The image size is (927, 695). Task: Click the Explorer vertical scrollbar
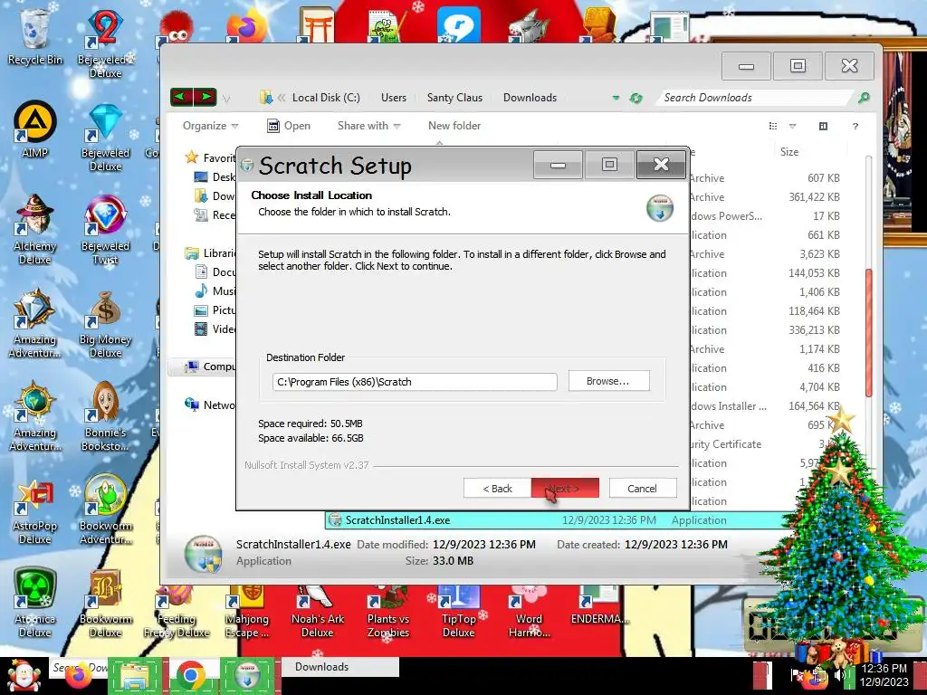(868, 332)
